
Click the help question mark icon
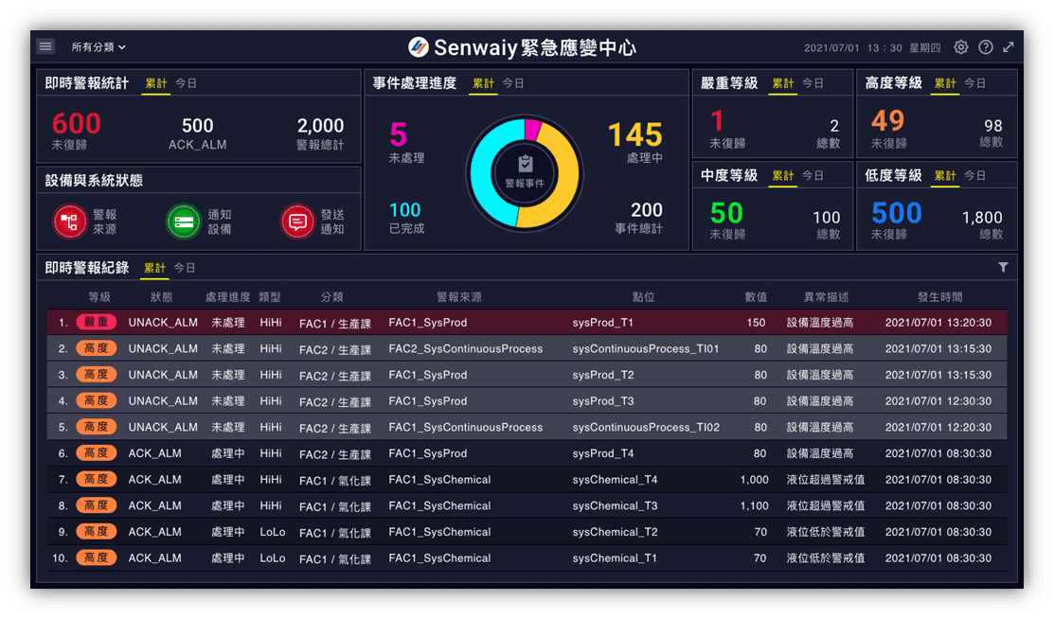[x=985, y=47]
